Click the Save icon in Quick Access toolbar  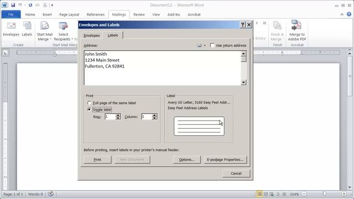click(13, 5)
